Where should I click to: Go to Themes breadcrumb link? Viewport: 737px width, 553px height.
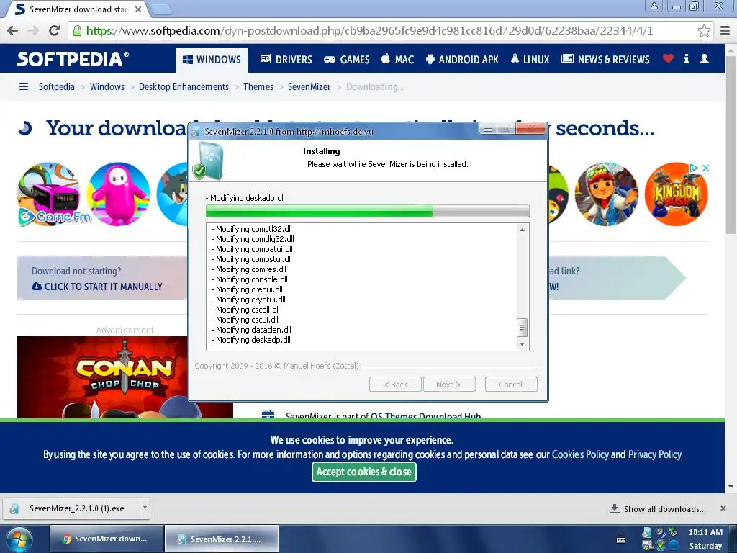point(258,86)
